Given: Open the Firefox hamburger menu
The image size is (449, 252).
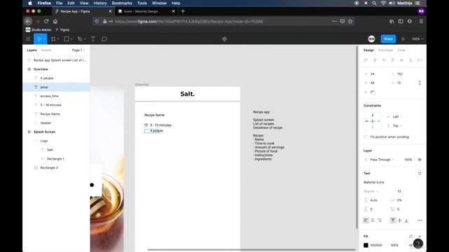Looking at the screenshot, I should click(421, 21).
